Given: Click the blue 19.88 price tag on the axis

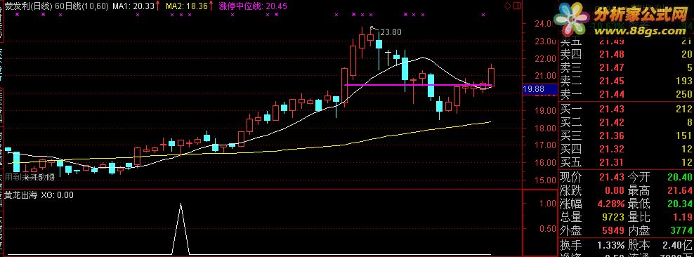Looking at the screenshot, I should [533, 90].
